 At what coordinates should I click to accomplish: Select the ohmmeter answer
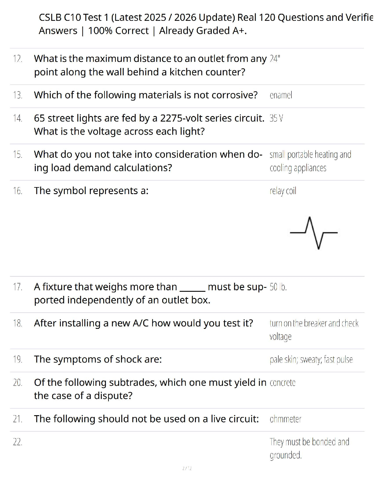285,419
